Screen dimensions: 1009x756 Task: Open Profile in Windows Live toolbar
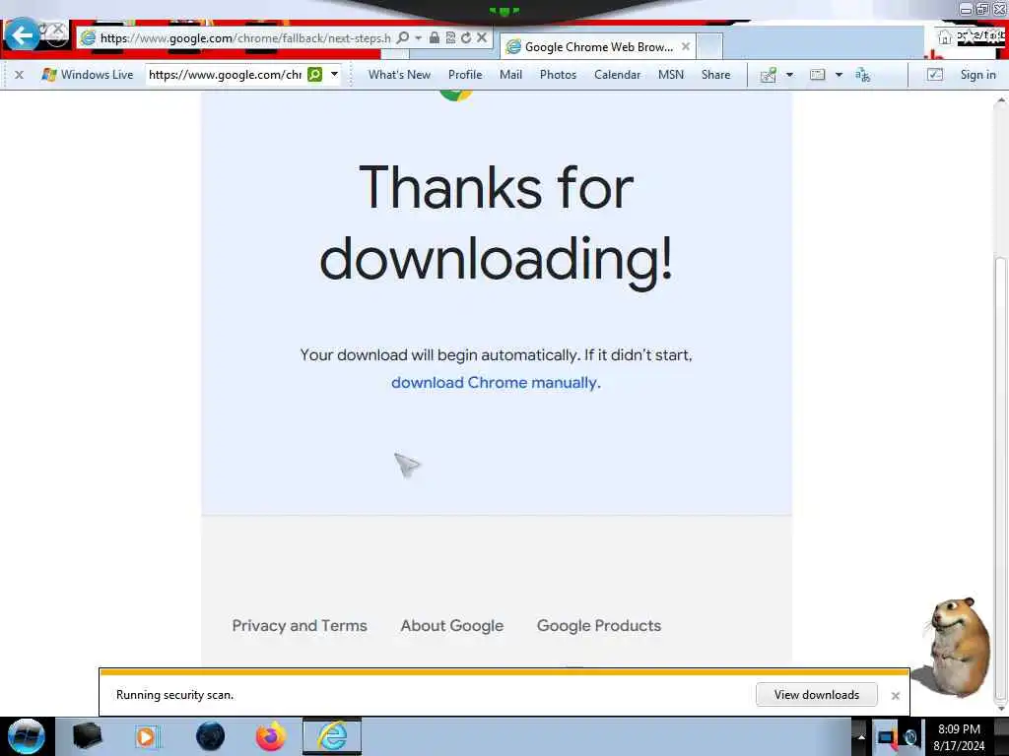pyautogui.click(x=465, y=75)
